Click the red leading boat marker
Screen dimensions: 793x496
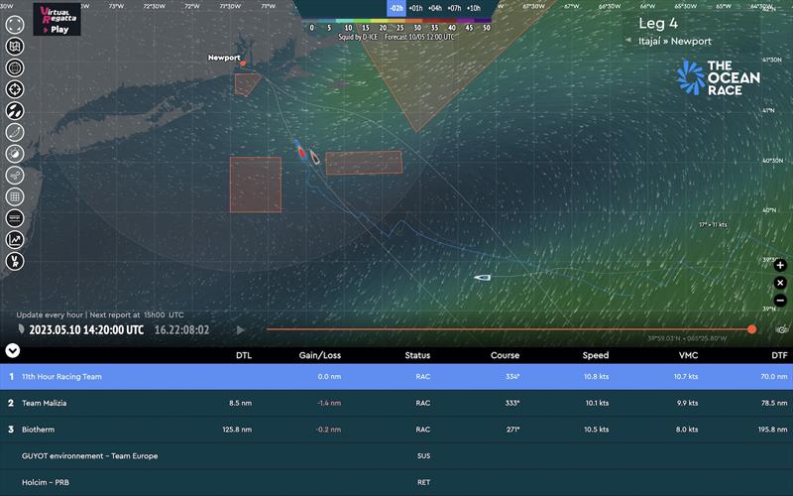[301, 151]
